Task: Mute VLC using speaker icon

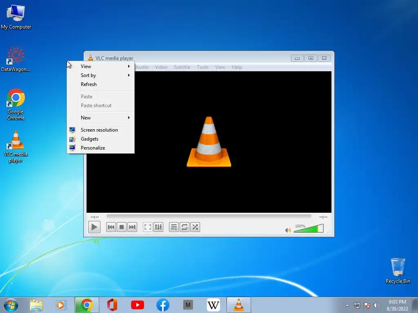Action: click(288, 230)
